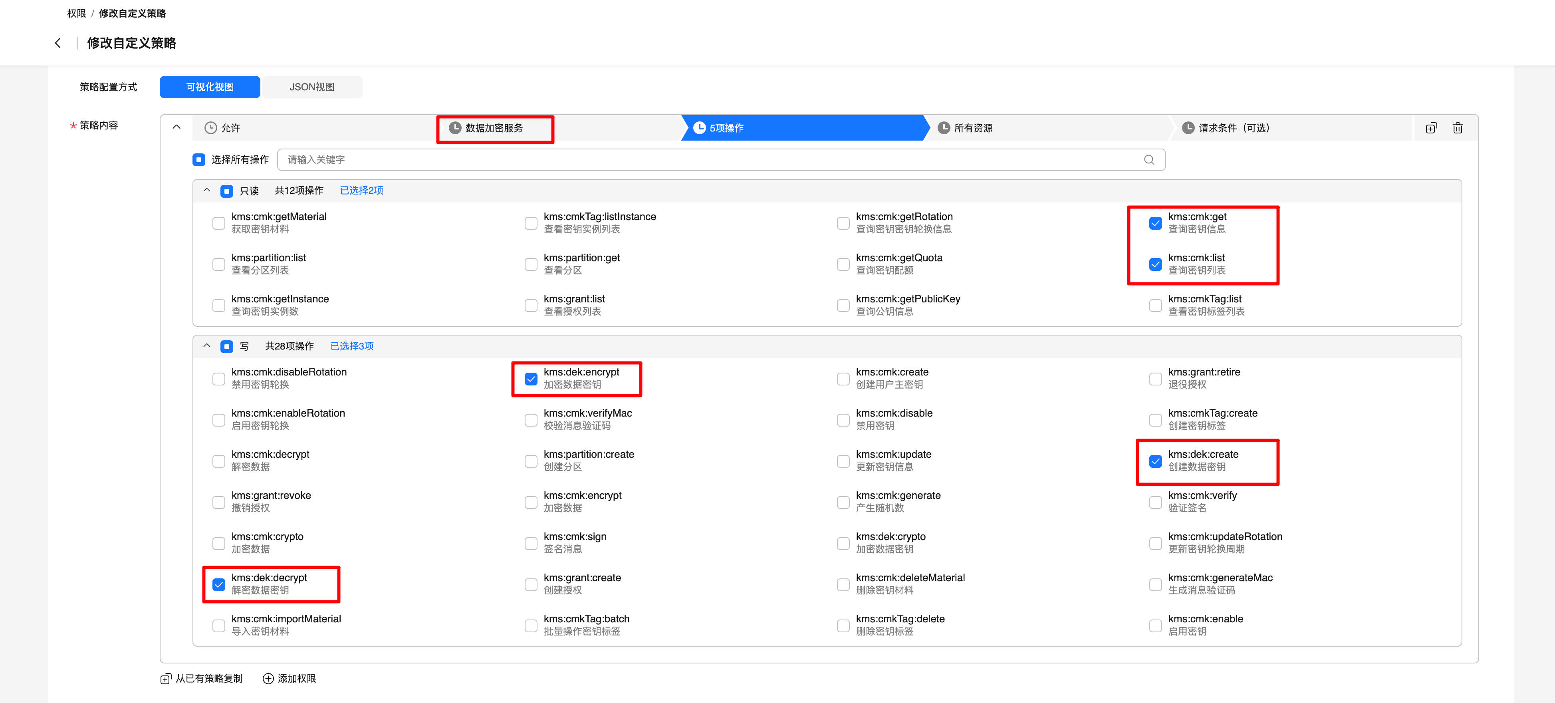Enable kms:grant:retire checkbox
The height and width of the screenshot is (703, 1555).
[1155, 379]
